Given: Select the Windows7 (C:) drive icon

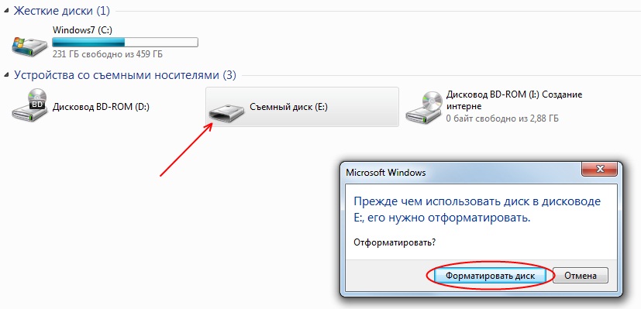Looking at the screenshot, I should [x=29, y=46].
